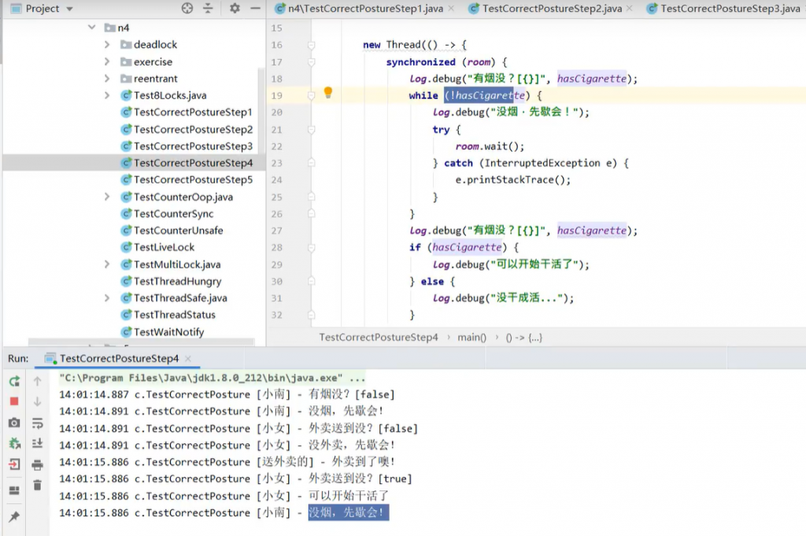Click the collapse all icon in Project panel
806x536 pixels.
coord(208,9)
